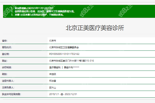
Task: Select validity period 2019/1/1 -至- 2023/12/31
Action: coord(63,94)
